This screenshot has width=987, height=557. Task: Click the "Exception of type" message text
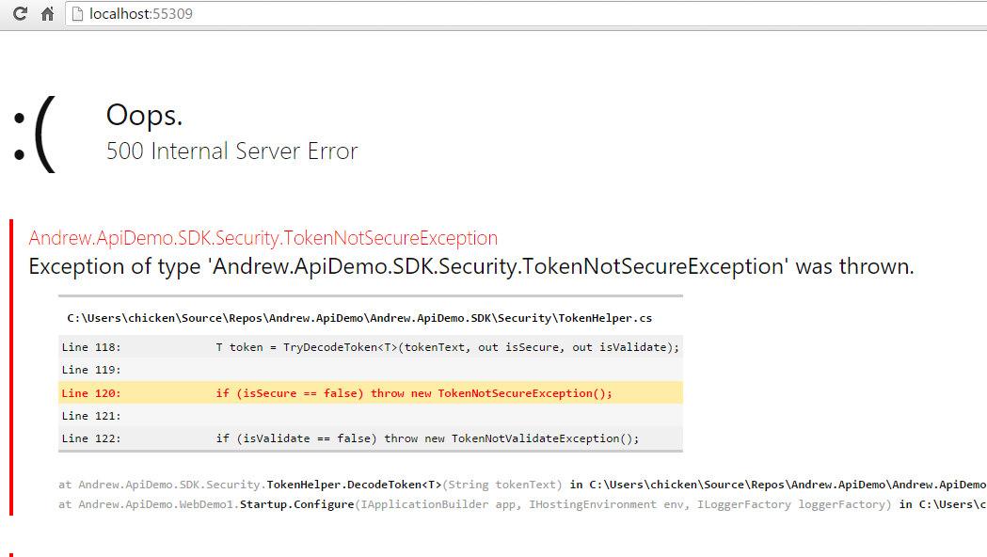(470, 266)
